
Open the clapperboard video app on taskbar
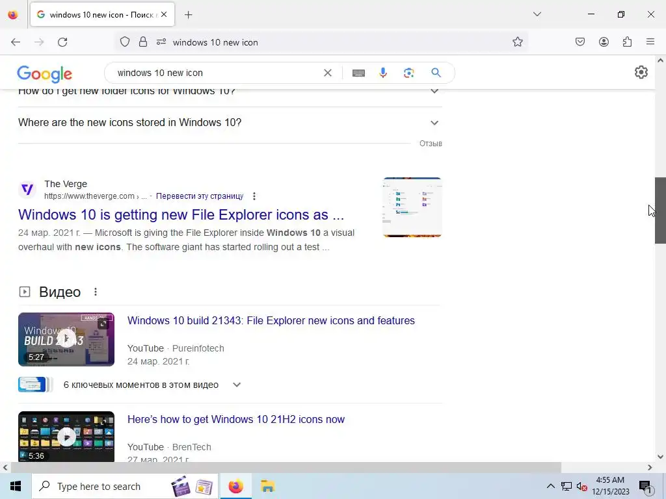pos(181,486)
